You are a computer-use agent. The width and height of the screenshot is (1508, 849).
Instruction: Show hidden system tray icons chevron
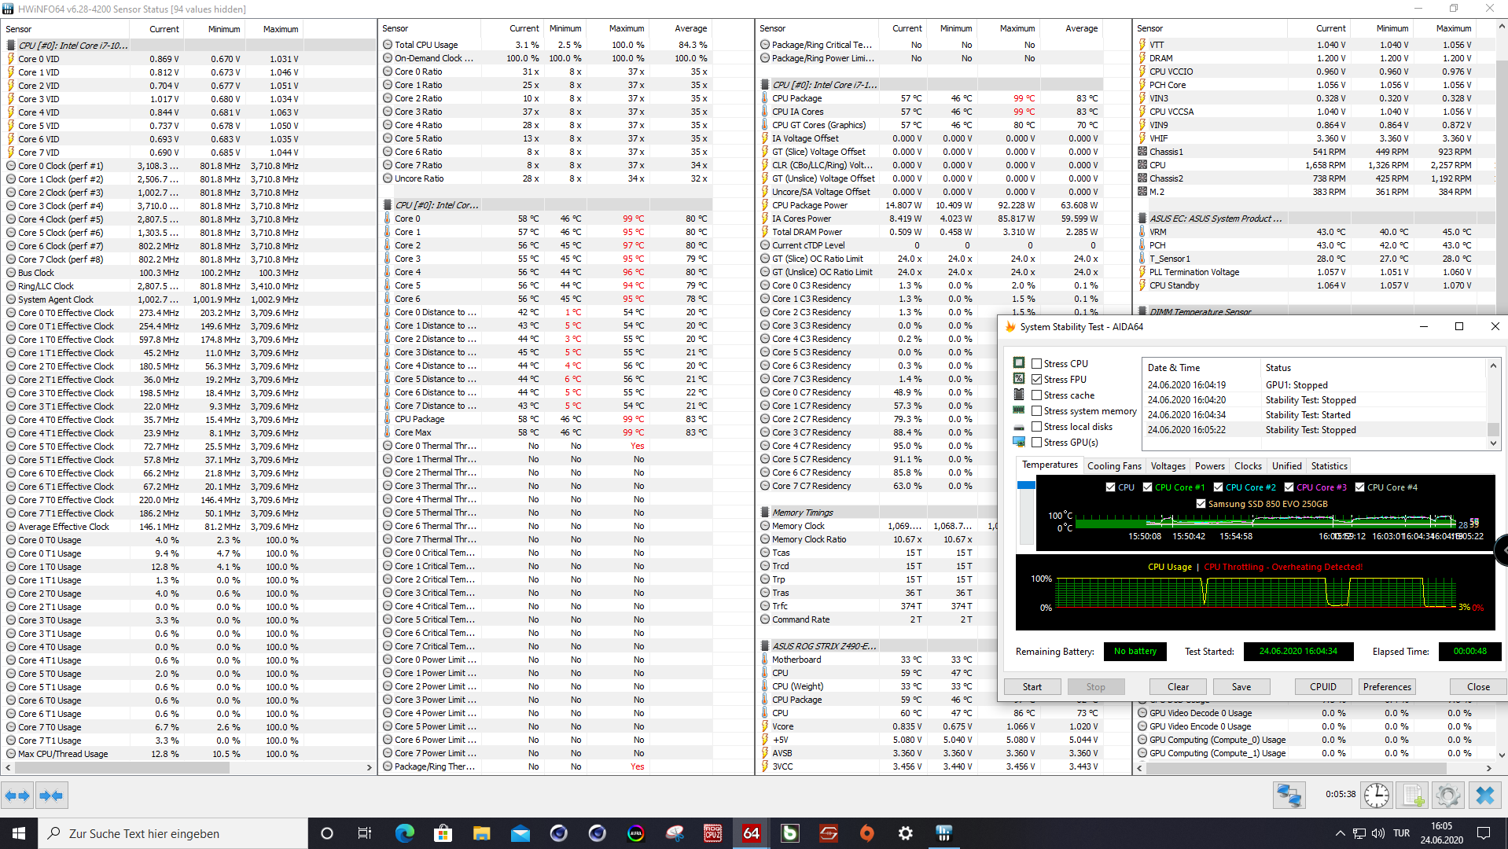[x=1340, y=833]
